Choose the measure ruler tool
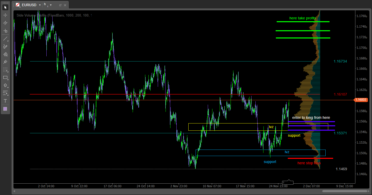 (5, 31)
